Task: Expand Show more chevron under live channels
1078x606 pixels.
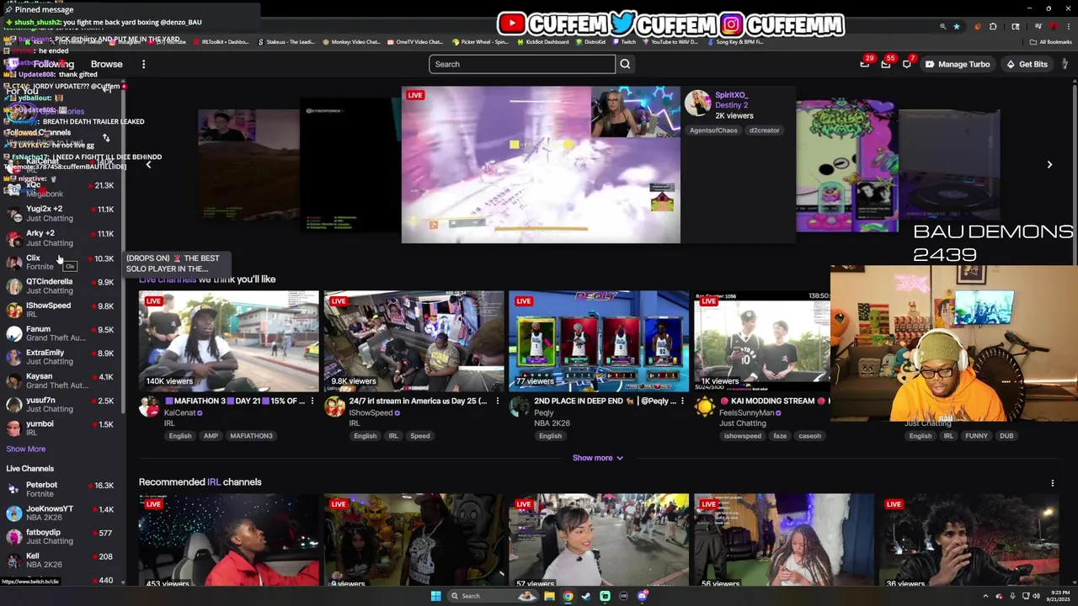Action: pyautogui.click(x=598, y=458)
